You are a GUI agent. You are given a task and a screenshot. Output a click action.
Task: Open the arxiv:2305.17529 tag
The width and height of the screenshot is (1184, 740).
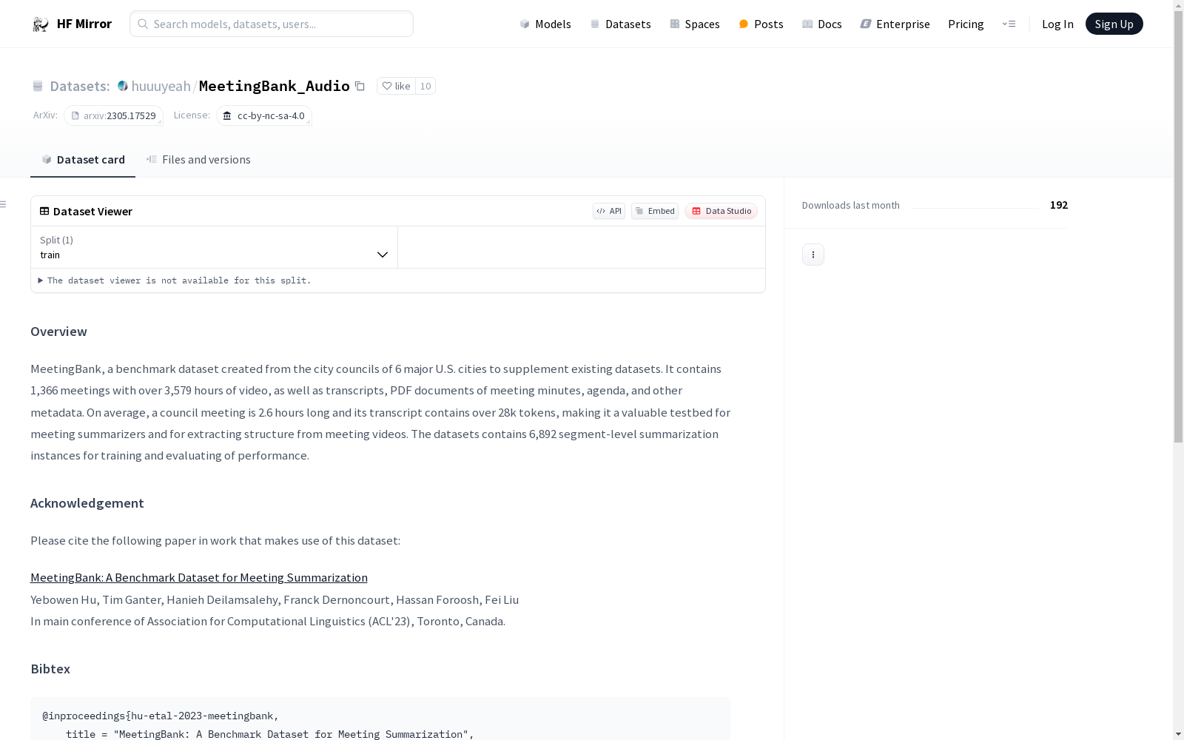(x=113, y=115)
